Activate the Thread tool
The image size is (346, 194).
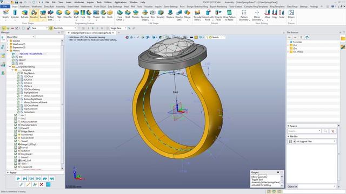click(96, 15)
